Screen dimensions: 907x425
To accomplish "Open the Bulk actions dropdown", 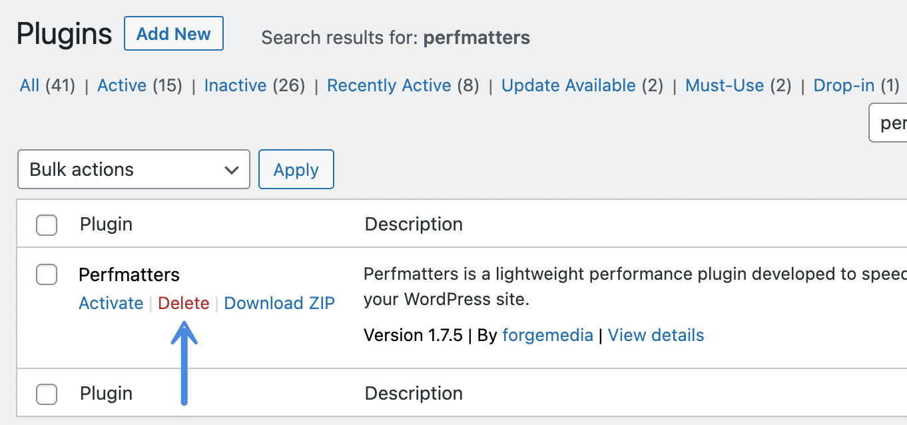I will coord(133,169).
